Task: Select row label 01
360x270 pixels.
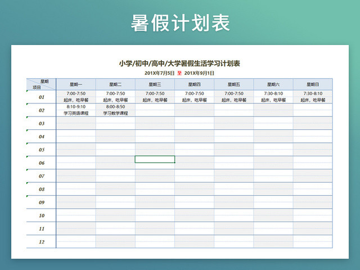Action: 41,97
